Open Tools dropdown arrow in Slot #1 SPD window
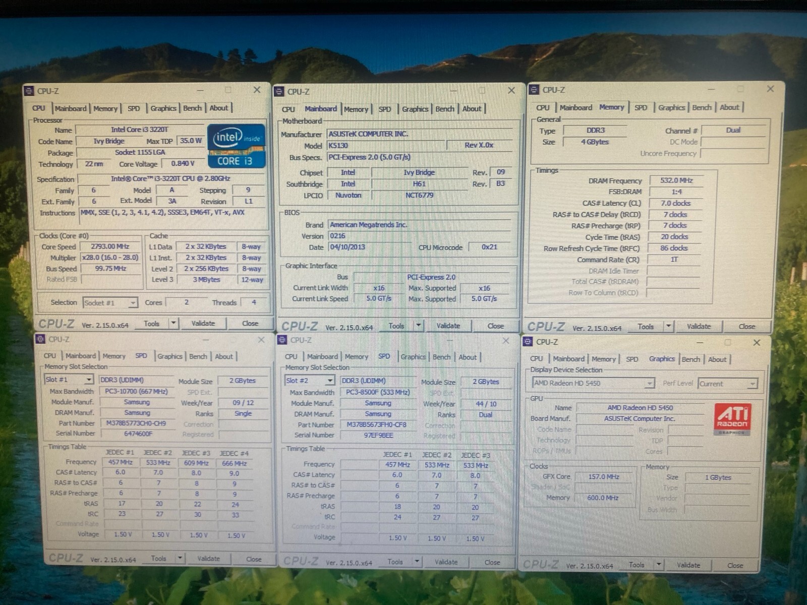This screenshot has width=807, height=605. pos(180,558)
